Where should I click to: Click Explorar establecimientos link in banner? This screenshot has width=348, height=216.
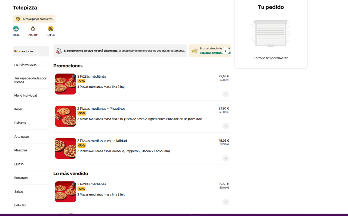[215, 53]
